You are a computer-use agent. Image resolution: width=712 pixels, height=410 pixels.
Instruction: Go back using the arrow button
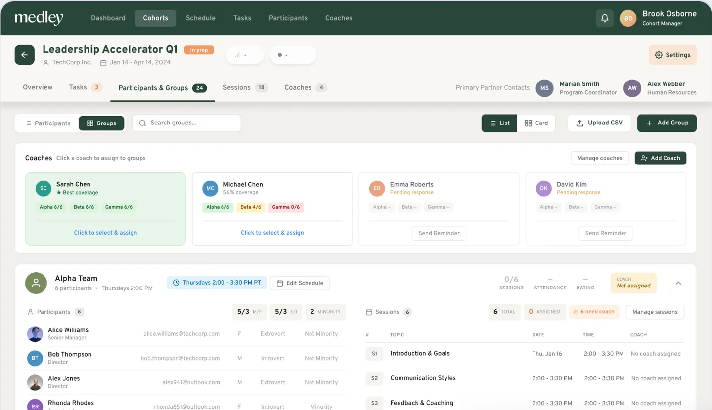pos(25,55)
